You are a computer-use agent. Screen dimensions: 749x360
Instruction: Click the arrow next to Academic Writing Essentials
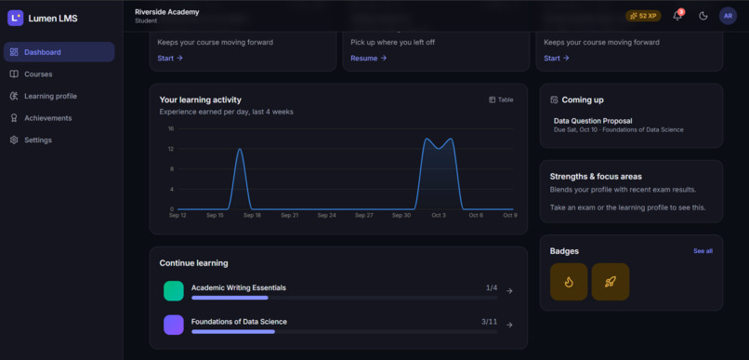[x=509, y=290]
